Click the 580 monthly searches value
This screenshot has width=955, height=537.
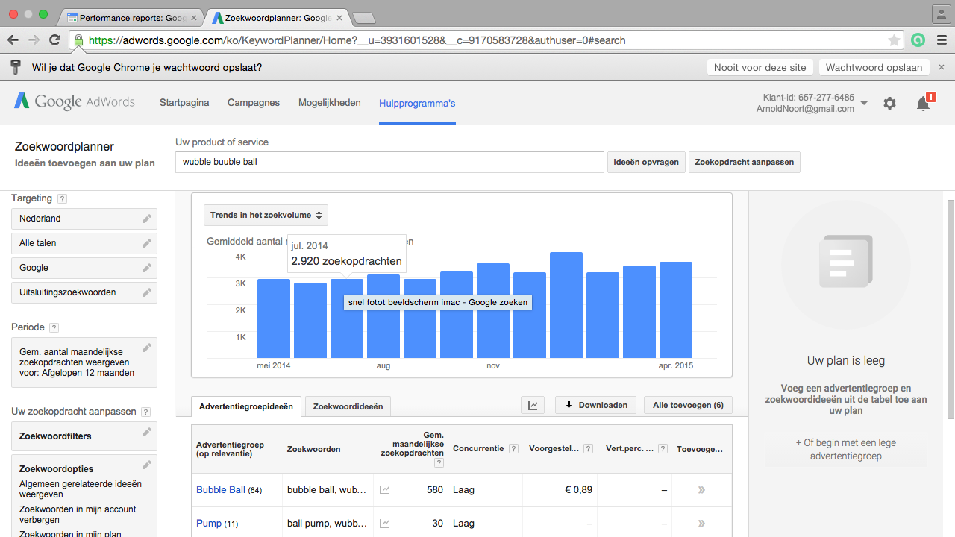tap(435, 490)
